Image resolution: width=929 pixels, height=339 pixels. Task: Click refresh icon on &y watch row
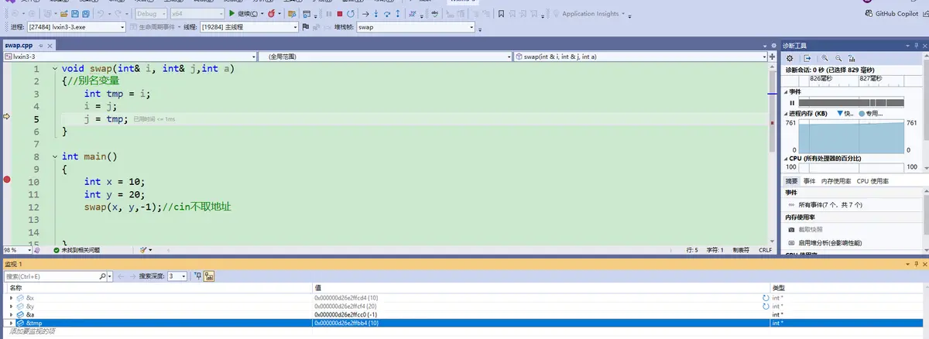pos(766,306)
